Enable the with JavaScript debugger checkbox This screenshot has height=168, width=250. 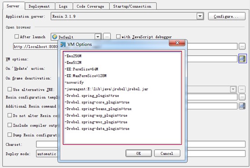[118, 36]
